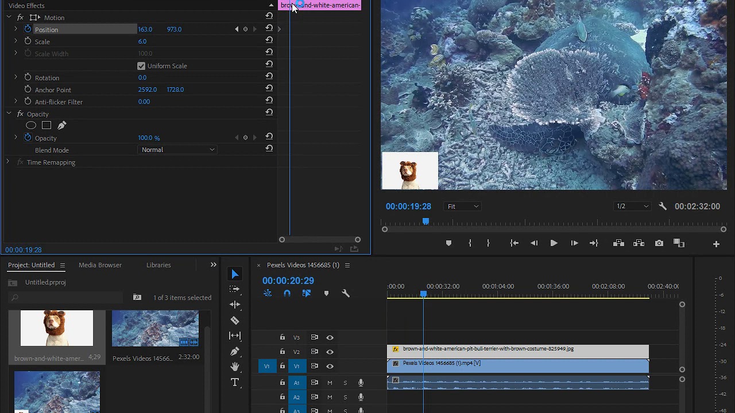Click the Export Frame camera icon
The height and width of the screenshot is (413, 735).
(x=659, y=243)
